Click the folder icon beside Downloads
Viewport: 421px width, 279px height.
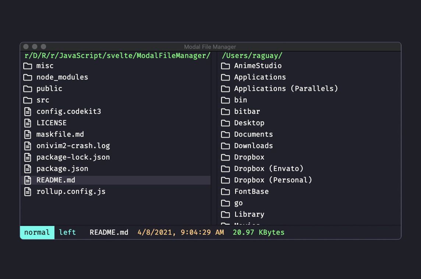[x=225, y=146]
